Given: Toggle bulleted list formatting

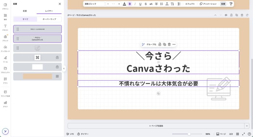Looking at the screenshot, I should (x=162, y=4).
